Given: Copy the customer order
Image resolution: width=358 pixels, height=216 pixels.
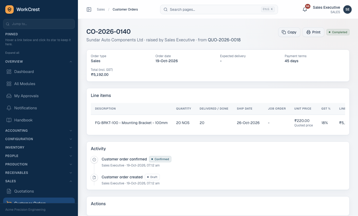Looking at the screenshot, I should 289,32.
